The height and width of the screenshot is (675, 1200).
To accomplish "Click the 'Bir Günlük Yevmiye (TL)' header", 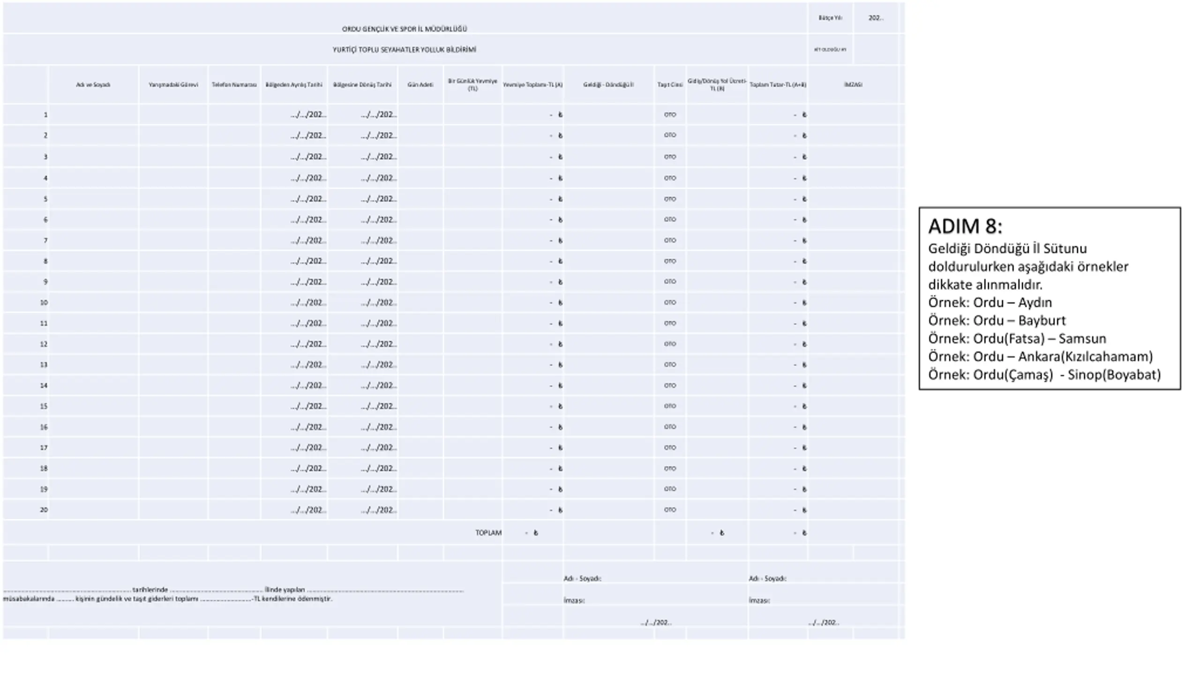I will click(x=472, y=84).
